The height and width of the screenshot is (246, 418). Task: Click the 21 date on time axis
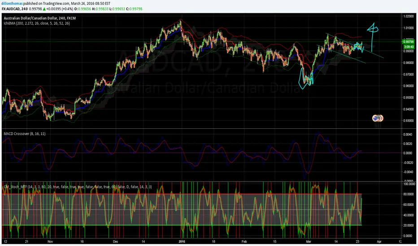click(26, 242)
